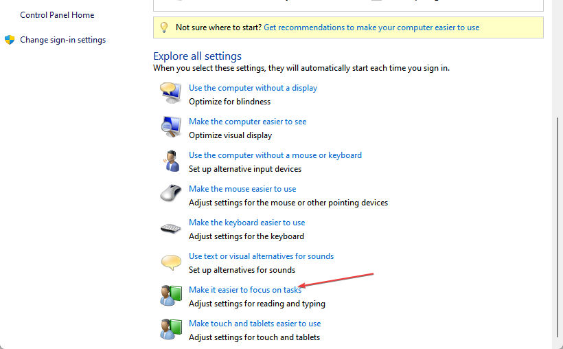This screenshot has width=563, height=349.
Task: Click the mouse icon in settings list
Action: pos(171,194)
